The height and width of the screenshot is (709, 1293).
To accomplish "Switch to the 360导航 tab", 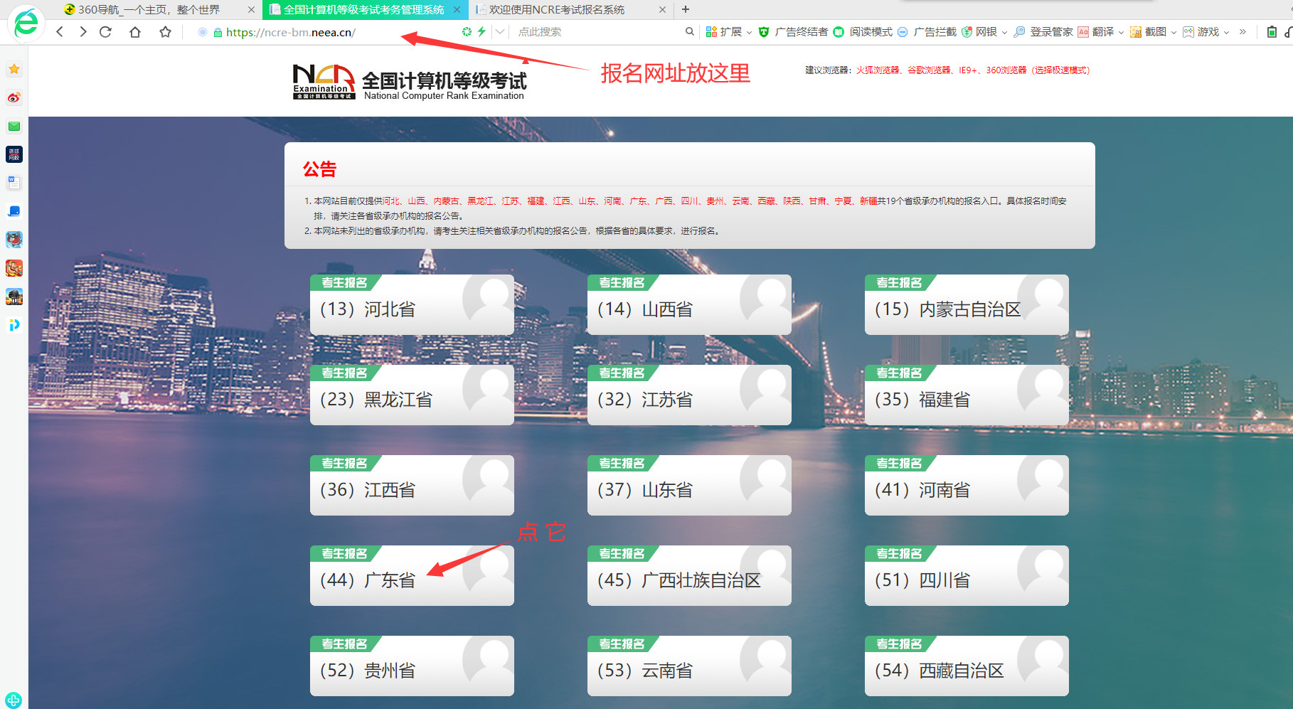I will click(x=149, y=10).
